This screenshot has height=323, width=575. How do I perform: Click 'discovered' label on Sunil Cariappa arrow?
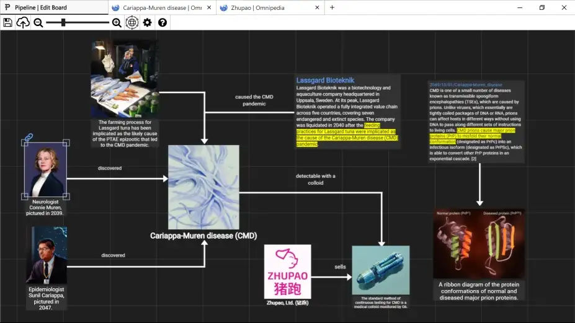[113, 255]
